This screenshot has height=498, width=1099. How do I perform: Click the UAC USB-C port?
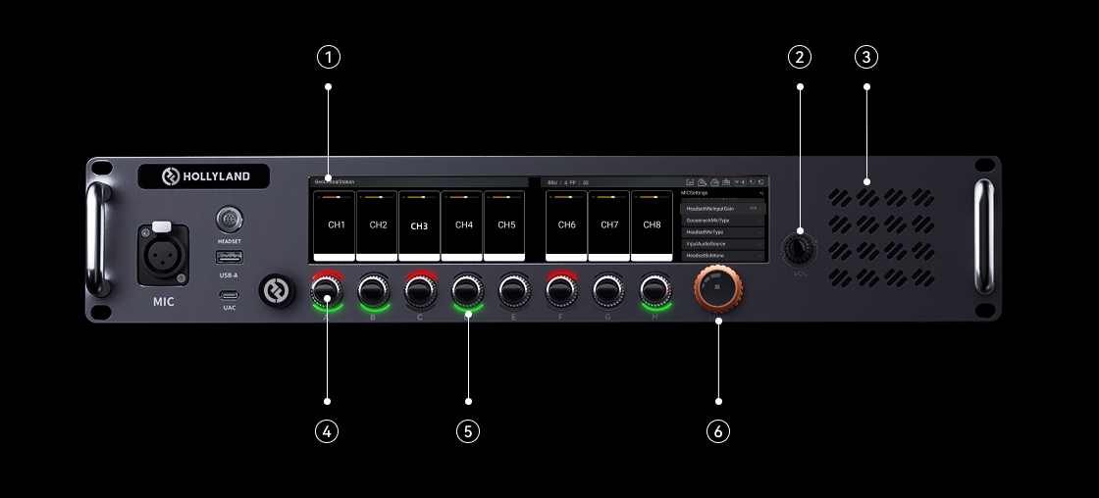point(229,293)
